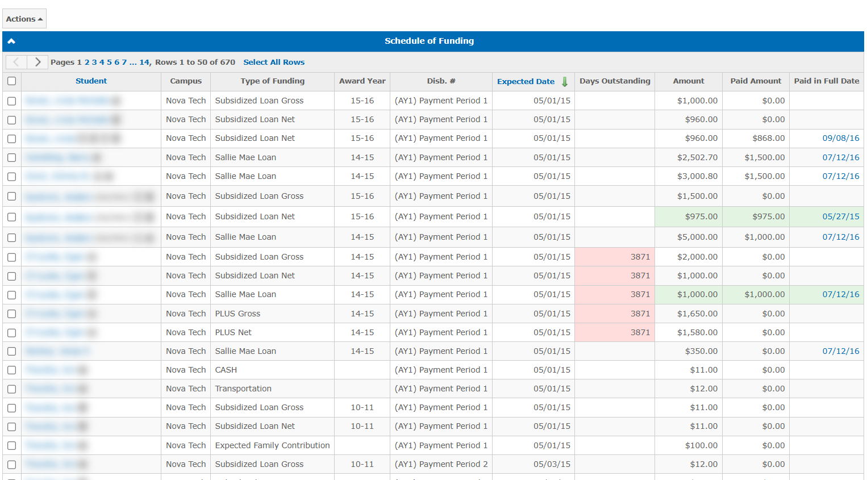The height and width of the screenshot is (480, 867).
Task: Open the 07/12/16 date in the $350.00 row
Action: pos(841,351)
